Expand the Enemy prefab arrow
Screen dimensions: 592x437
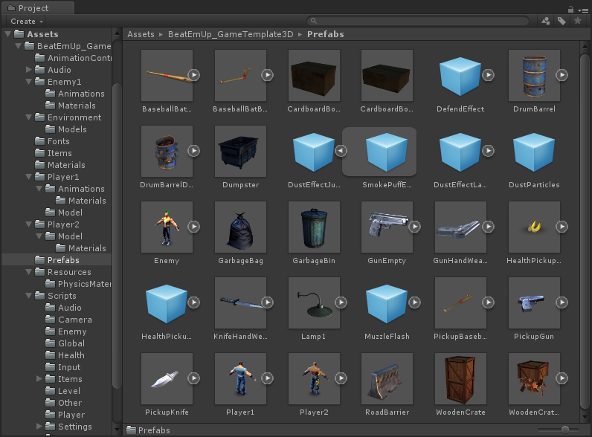193,227
